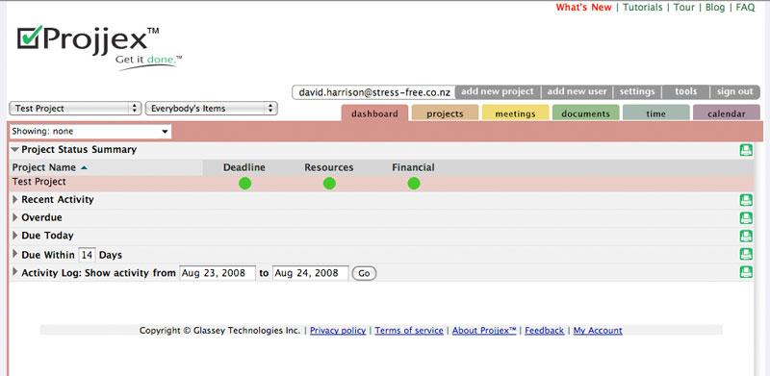Click the green Deadline status indicator
This screenshot has height=376, width=770.
(244, 184)
